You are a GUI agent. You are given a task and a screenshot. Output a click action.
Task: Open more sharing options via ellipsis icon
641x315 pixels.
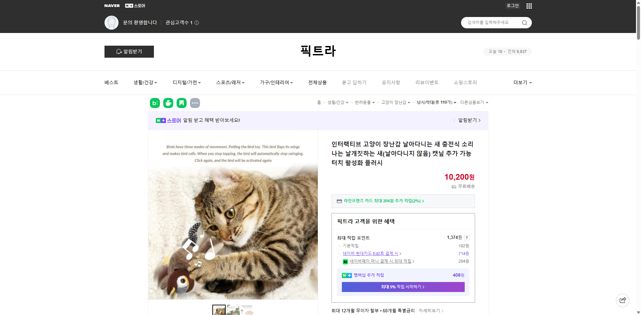click(x=195, y=103)
